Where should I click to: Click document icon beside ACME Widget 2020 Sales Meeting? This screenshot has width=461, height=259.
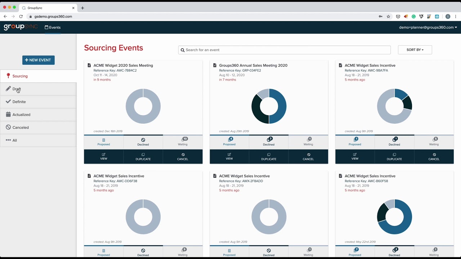89,65
